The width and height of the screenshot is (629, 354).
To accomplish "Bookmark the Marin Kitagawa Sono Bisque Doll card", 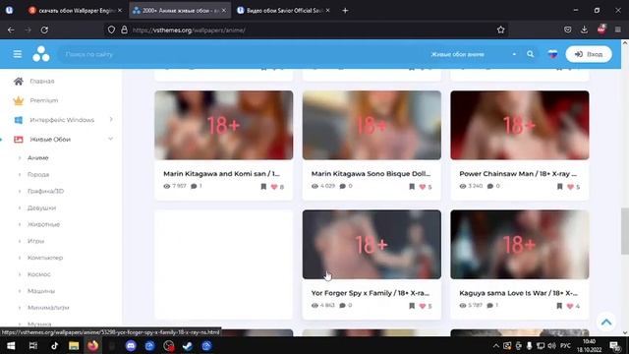I will (412, 186).
